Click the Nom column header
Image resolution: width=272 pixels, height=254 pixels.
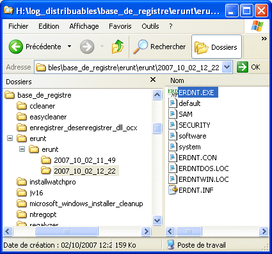177,80
